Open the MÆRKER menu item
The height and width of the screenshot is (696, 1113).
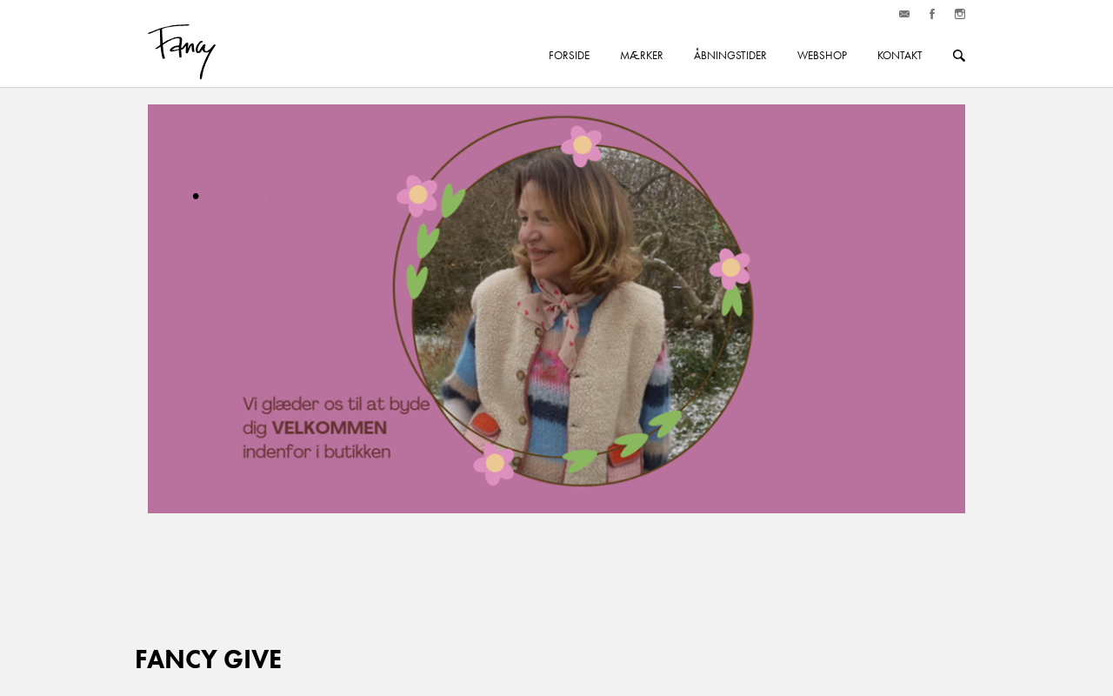click(x=642, y=56)
